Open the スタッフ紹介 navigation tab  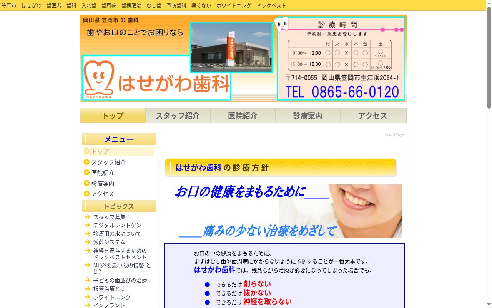point(178,115)
